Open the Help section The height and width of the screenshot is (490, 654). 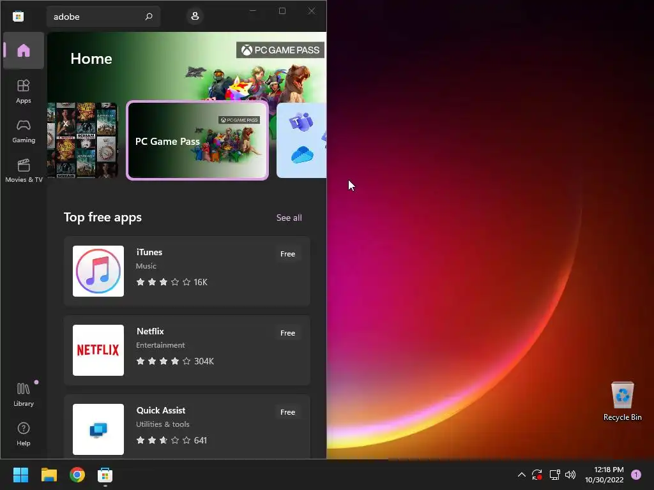pos(24,434)
